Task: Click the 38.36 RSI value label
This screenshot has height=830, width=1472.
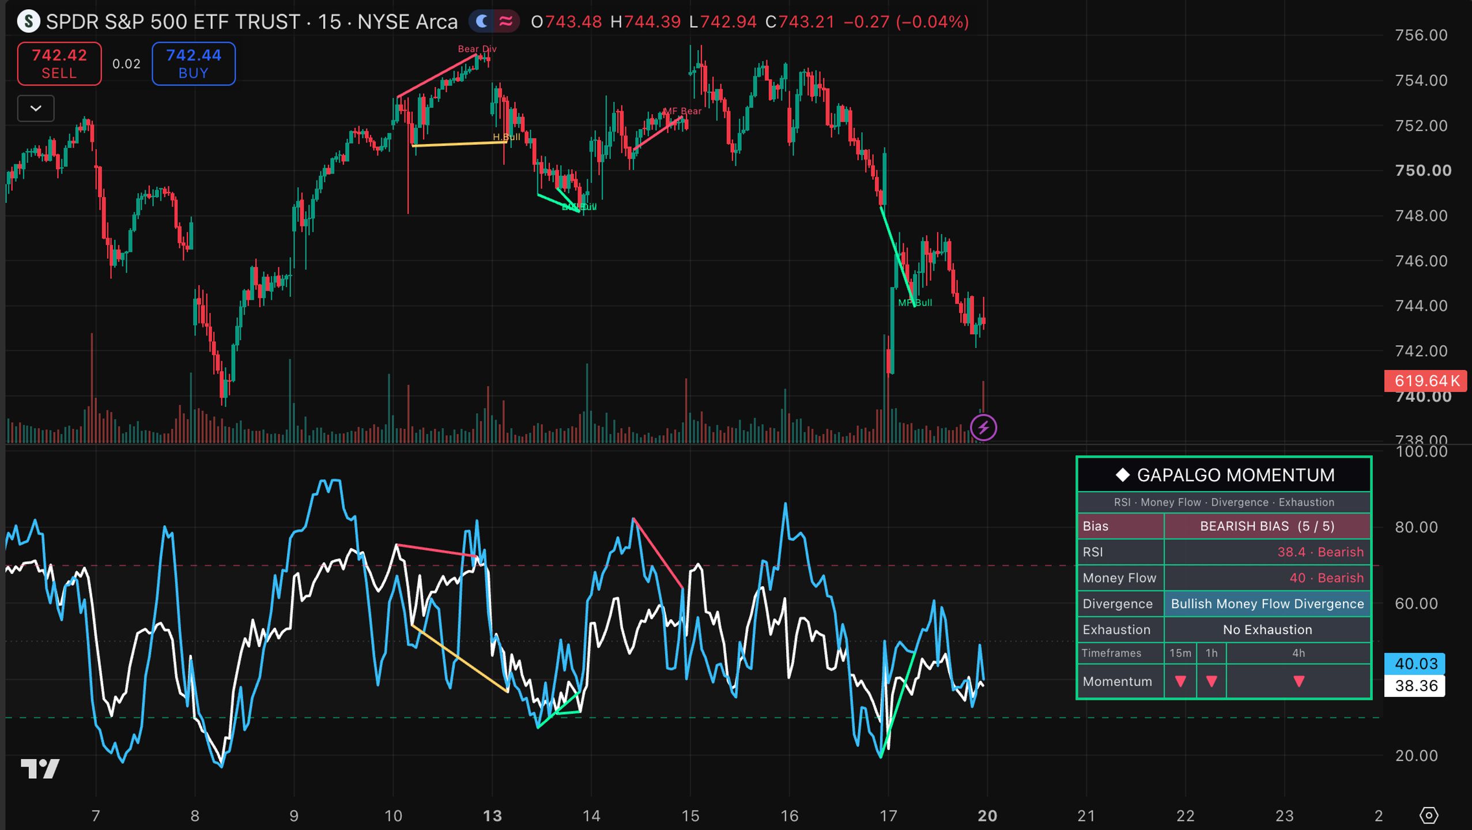Action: click(1415, 686)
